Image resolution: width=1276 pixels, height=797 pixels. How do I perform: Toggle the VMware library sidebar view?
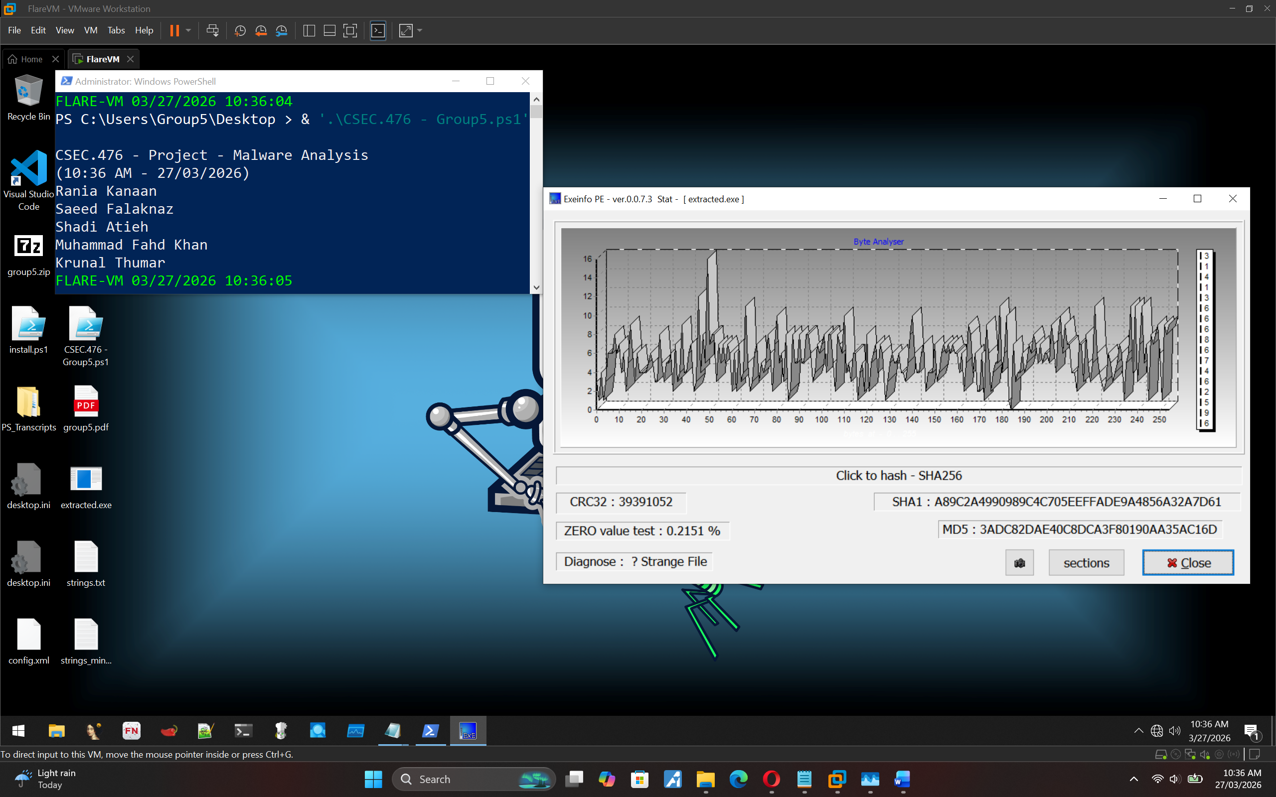pyautogui.click(x=310, y=30)
